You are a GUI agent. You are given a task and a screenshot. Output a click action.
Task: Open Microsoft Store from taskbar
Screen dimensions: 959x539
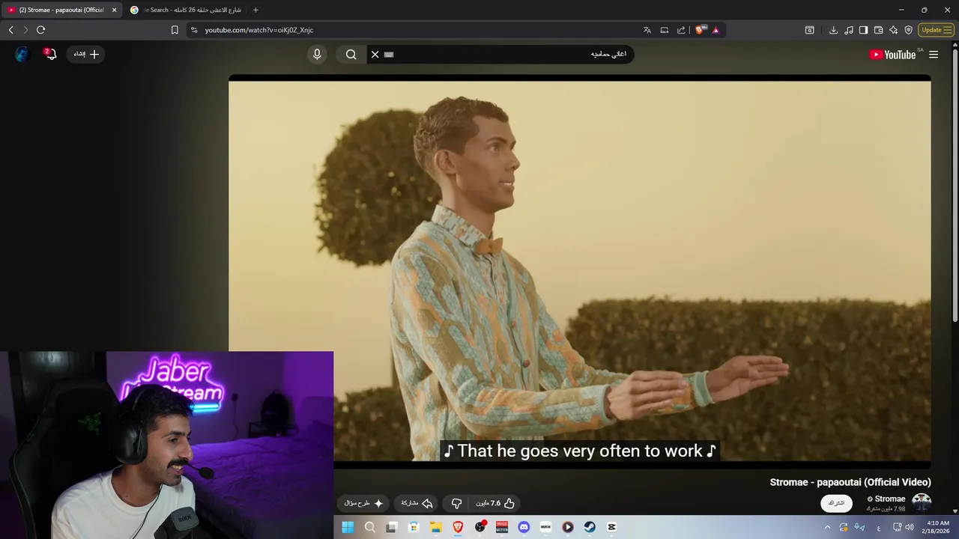(x=414, y=527)
